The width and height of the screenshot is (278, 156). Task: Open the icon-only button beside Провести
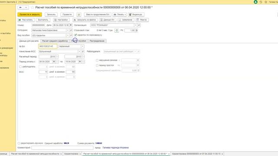point(79,14)
